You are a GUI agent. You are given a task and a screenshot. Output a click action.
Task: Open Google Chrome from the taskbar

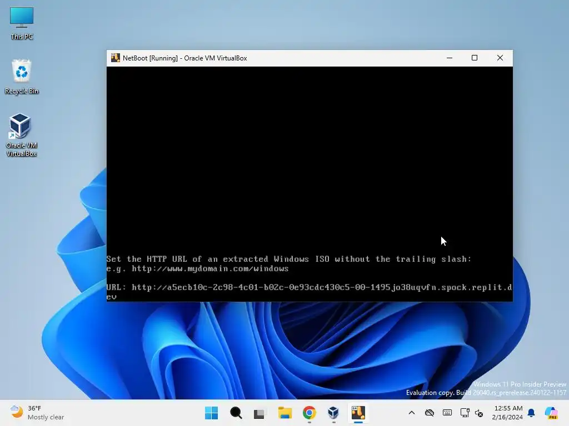click(x=309, y=413)
